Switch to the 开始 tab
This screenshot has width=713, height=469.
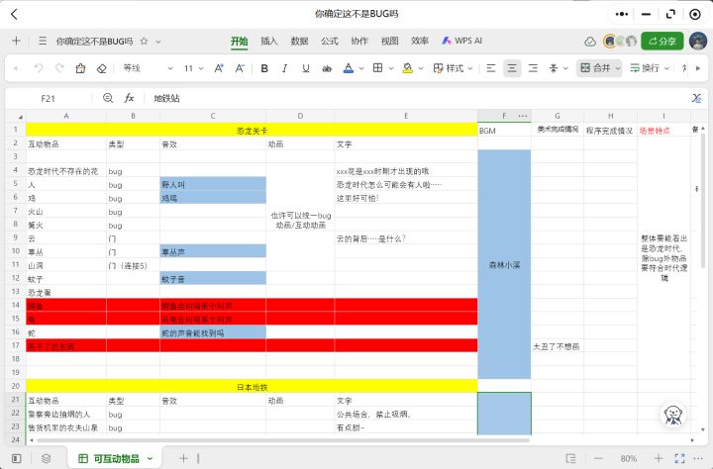(240, 41)
